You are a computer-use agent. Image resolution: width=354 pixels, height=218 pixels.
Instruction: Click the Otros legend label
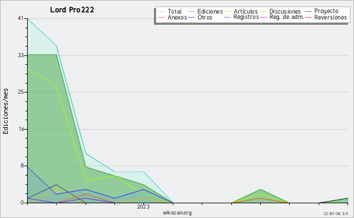(205, 17)
